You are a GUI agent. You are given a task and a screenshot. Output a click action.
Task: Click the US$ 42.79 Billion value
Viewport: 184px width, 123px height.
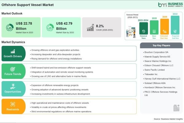click(64, 26)
